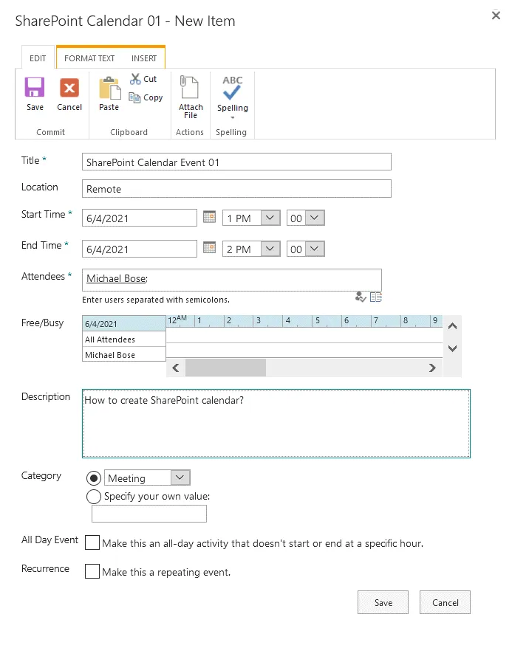Click the Save icon in the ribbon

35,89
